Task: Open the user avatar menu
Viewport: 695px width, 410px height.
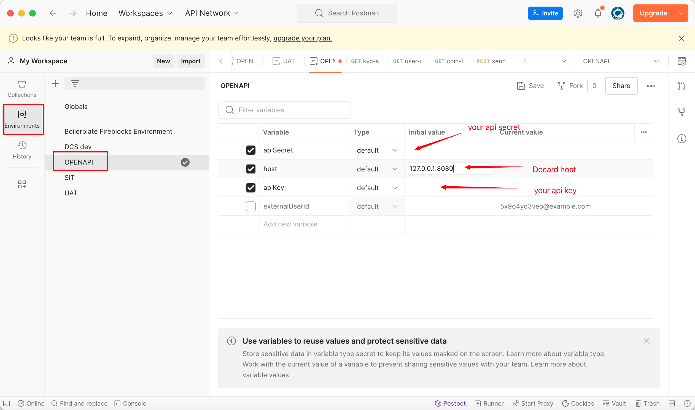Action: (x=618, y=13)
